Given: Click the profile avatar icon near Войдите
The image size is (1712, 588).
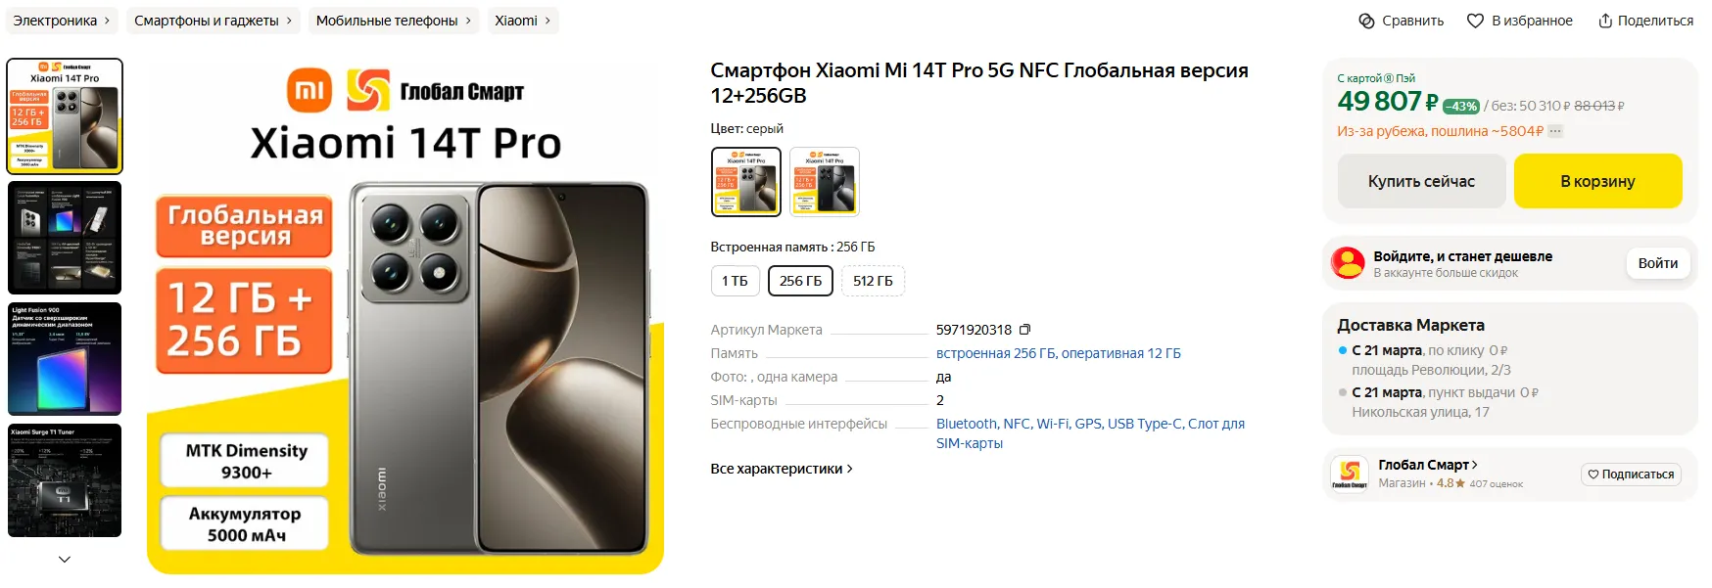Looking at the screenshot, I should [x=1348, y=263].
